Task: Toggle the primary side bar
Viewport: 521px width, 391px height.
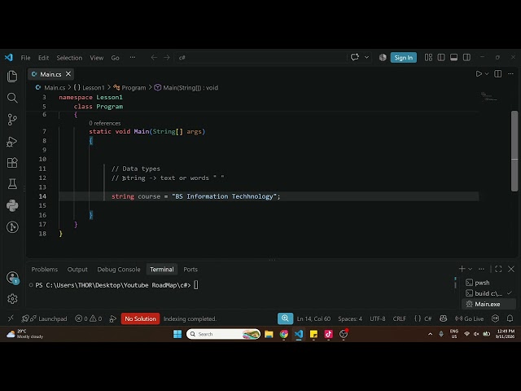Action: point(441,57)
